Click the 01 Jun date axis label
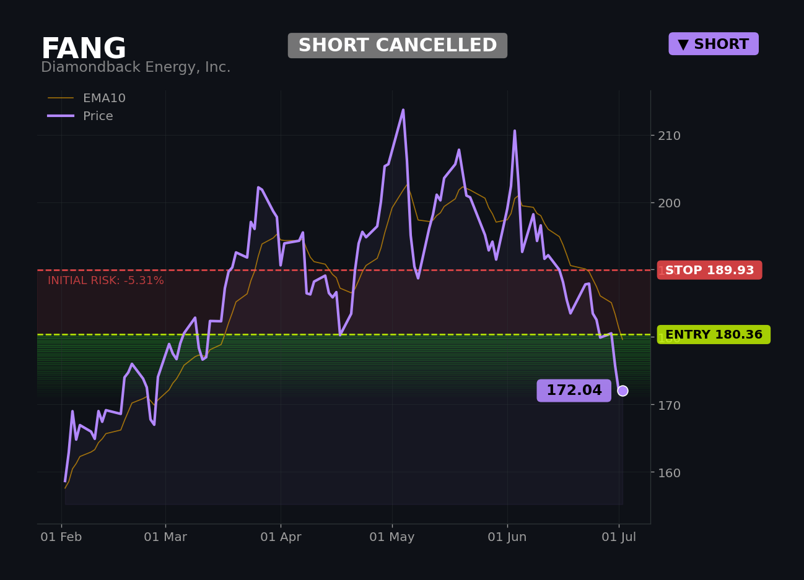The width and height of the screenshot is (804, 580). [507, 537]
